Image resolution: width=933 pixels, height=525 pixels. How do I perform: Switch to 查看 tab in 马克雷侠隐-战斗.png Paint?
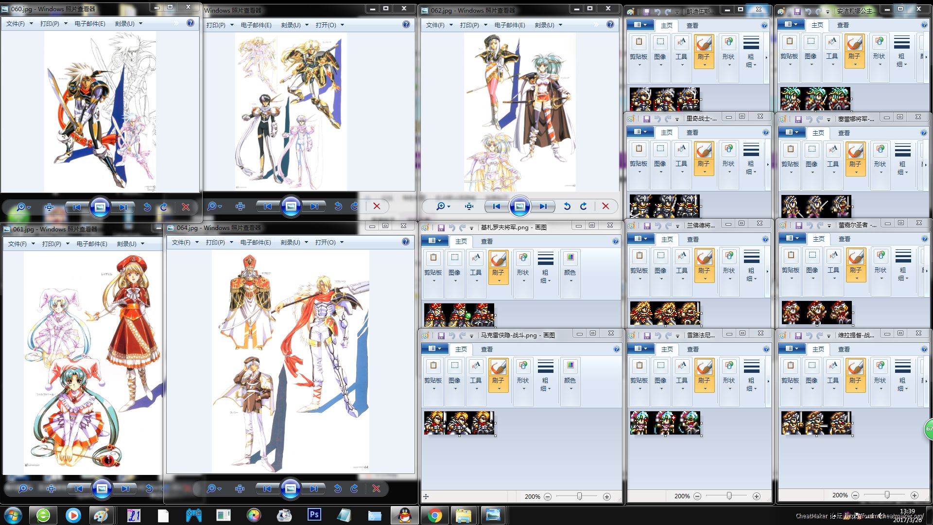tap(487, 349)
